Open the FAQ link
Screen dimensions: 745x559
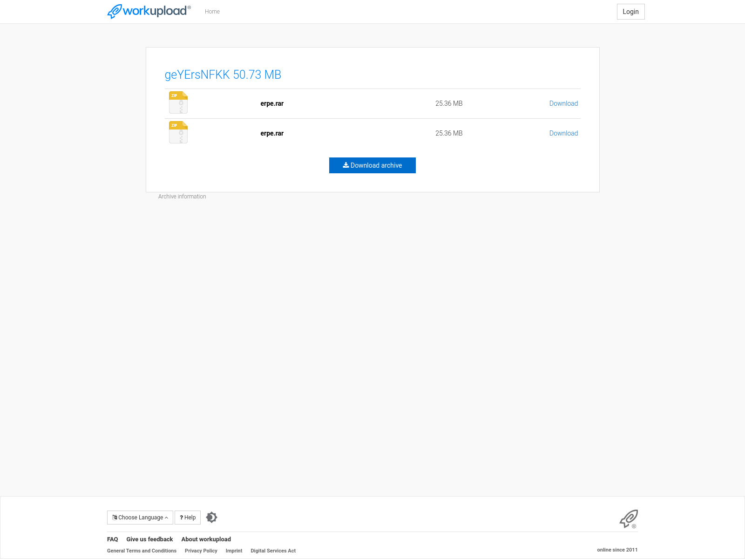(x=113, y=539)
